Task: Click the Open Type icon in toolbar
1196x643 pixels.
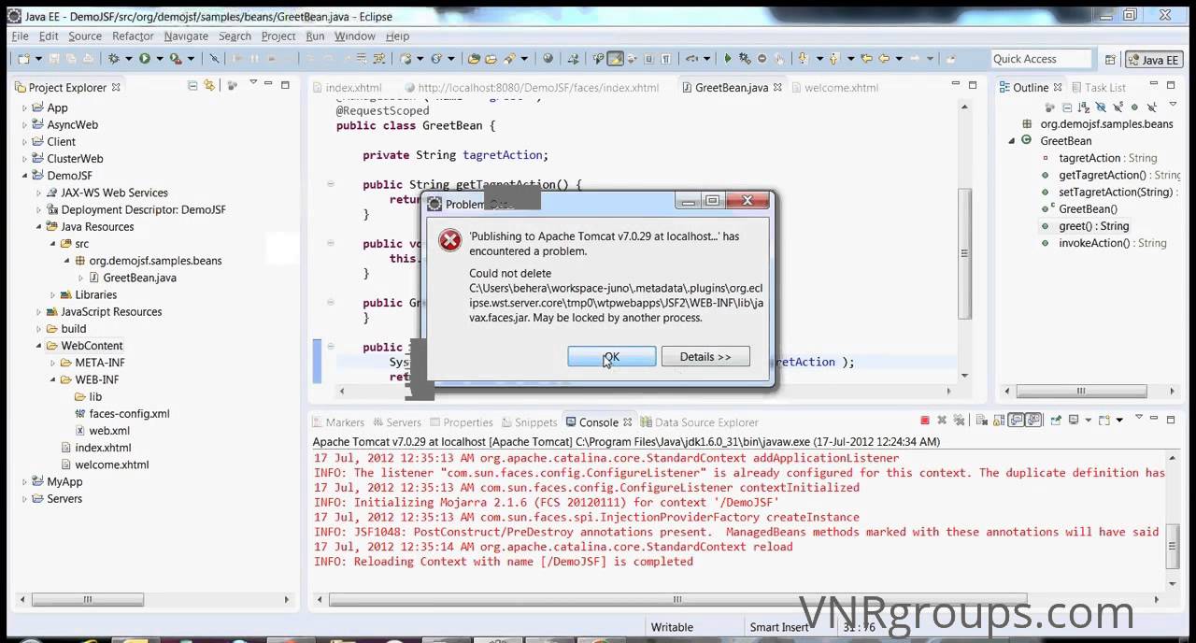Action: [474, 58]
